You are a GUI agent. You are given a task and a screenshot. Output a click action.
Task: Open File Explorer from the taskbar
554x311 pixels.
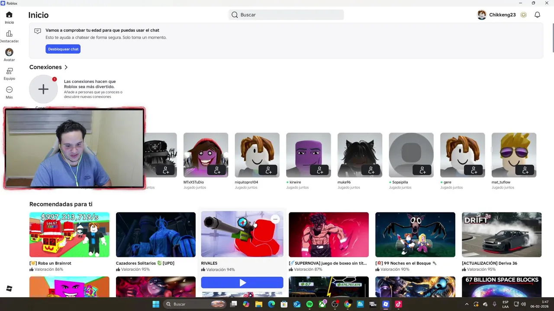coord(259,304)
